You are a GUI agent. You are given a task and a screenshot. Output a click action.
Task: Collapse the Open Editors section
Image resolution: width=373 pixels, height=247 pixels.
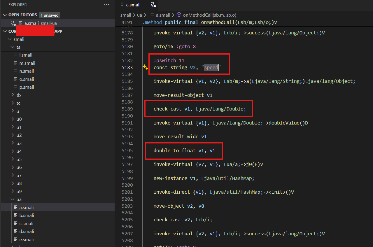[x=5, y=15]
